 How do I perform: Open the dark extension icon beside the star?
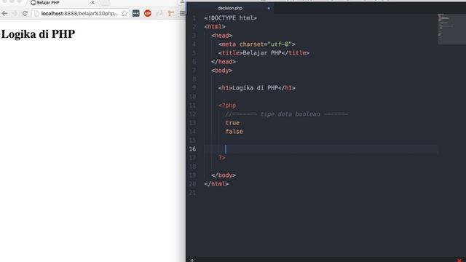point(136,13)
